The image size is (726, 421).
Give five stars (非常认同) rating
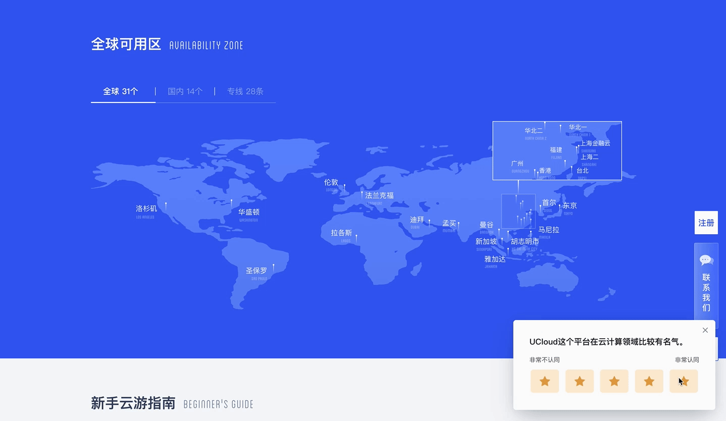click(684, 381)
